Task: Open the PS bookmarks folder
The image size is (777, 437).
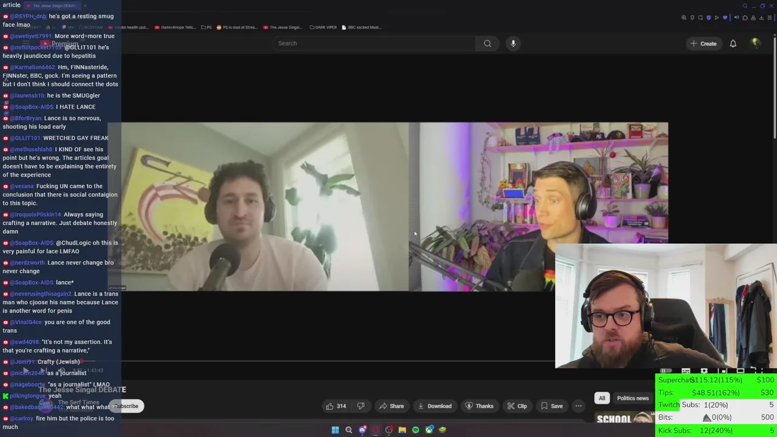Action: [206, 27]
